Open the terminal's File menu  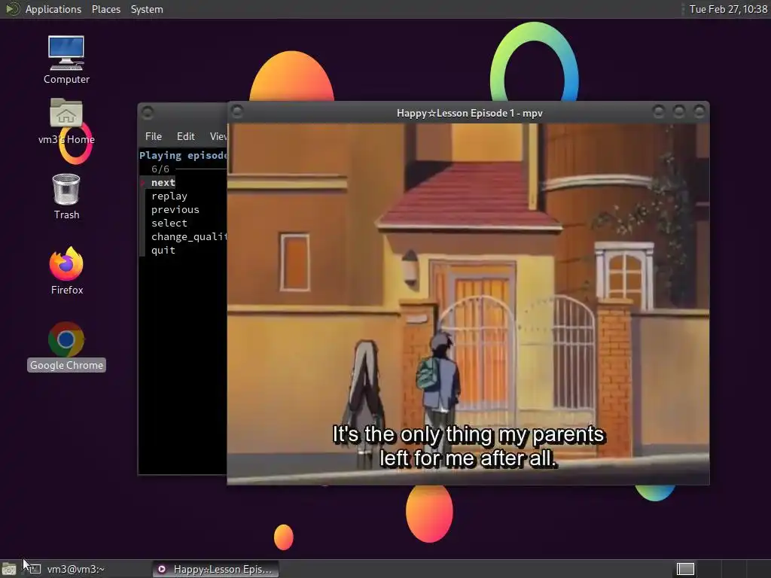click(x=154, y=136)
